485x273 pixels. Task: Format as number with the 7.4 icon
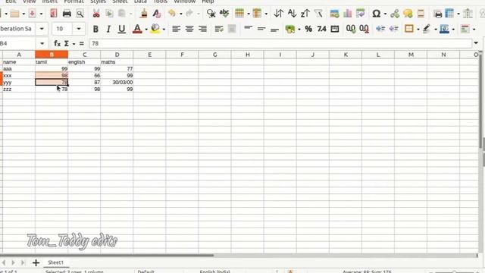(321, 29)
